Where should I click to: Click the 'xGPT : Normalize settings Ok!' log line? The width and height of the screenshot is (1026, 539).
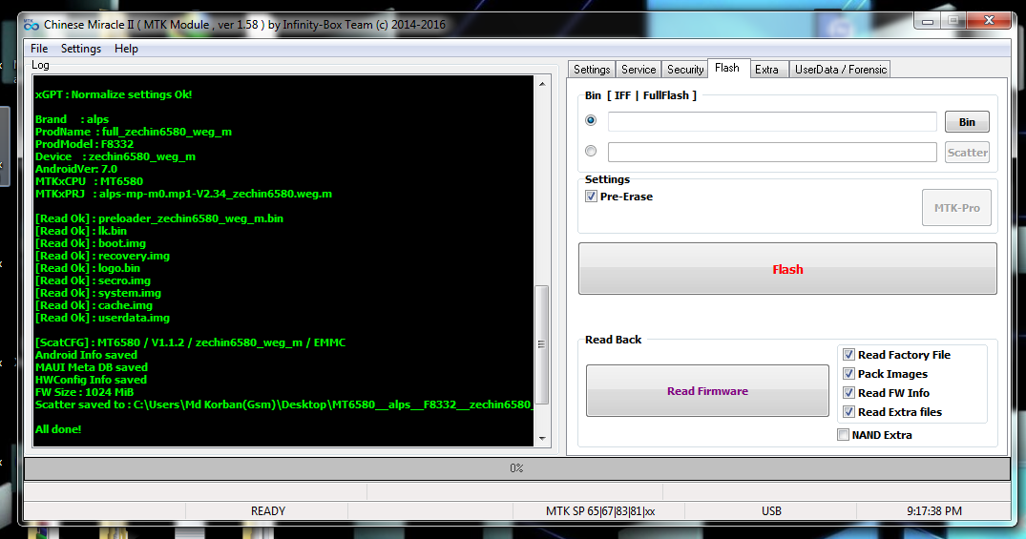coord(114,94)
